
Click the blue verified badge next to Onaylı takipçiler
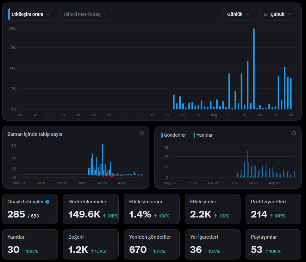(47, 202)
